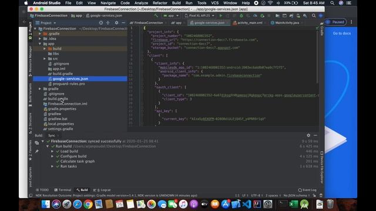Image resolution: width=376 pixels, height=211 pixels.
Task: Expand the .idea folder
Action: [40, 39]
